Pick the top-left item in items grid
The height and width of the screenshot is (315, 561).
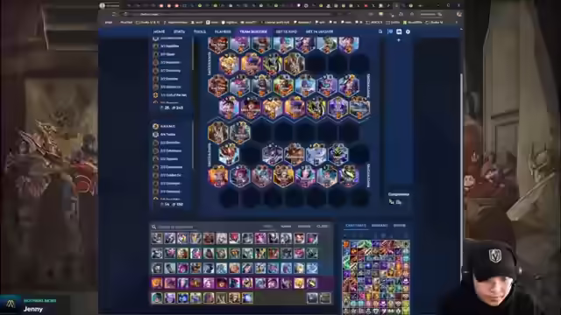pyautogui.click(x=346, y=244)
